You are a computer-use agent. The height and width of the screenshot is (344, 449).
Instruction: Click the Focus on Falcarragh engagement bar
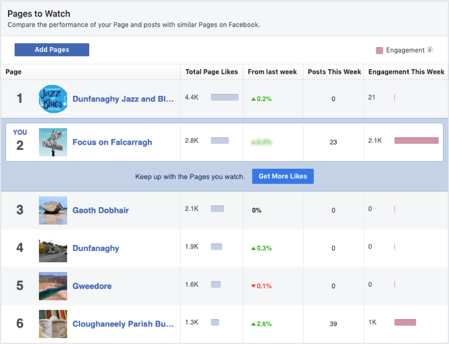(416, 141)
